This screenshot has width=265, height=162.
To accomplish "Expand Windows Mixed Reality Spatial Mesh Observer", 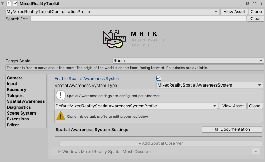I will click(59, 152).
